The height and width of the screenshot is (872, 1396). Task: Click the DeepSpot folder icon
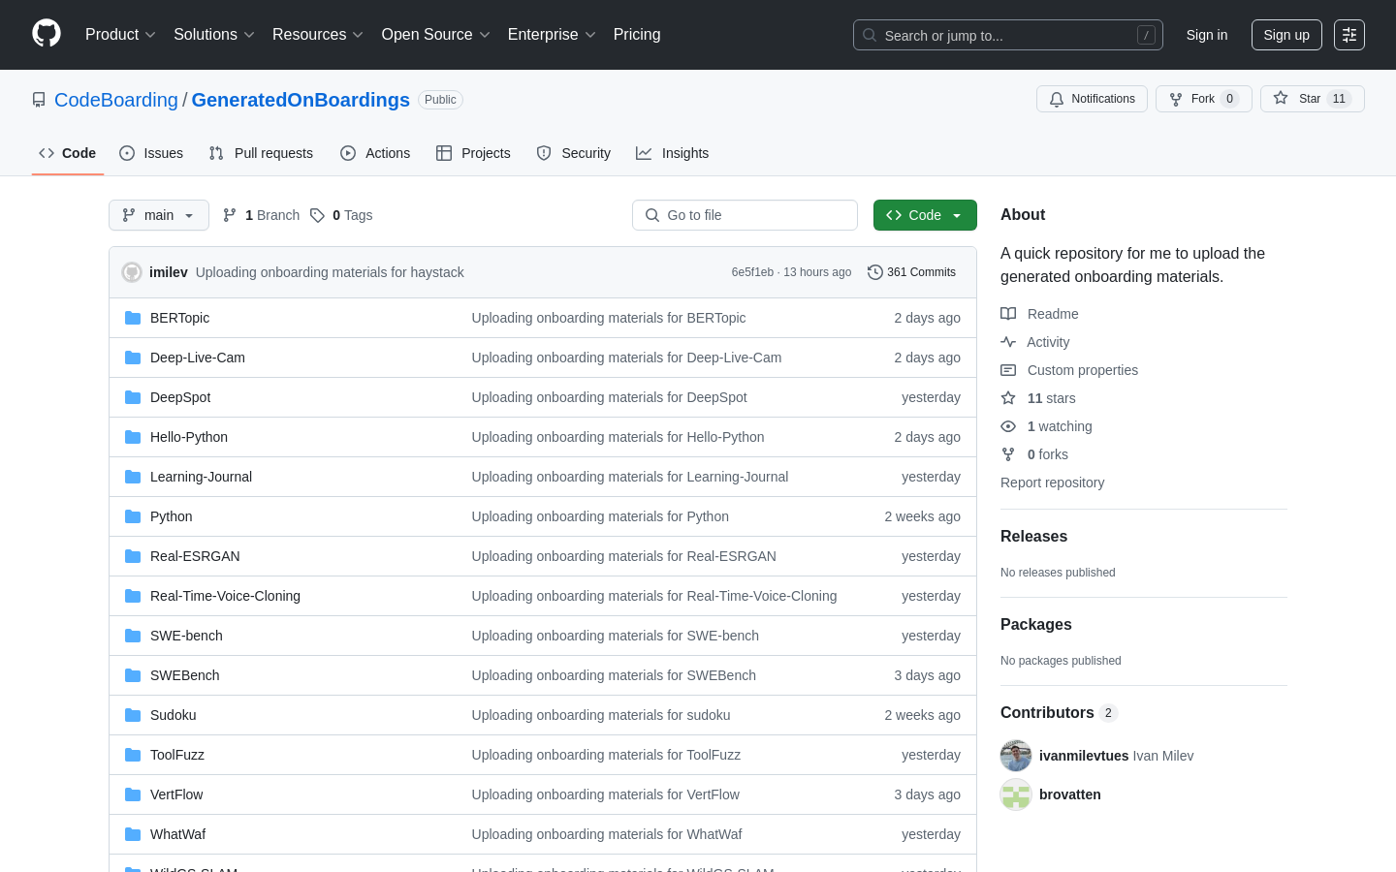tap(133, 397)
